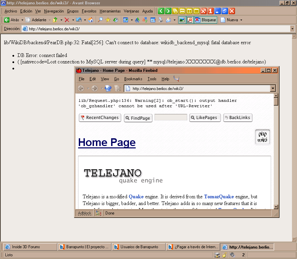
Task: Click the blue undo arrow icon in Avant toolbar
Action: 79,20
